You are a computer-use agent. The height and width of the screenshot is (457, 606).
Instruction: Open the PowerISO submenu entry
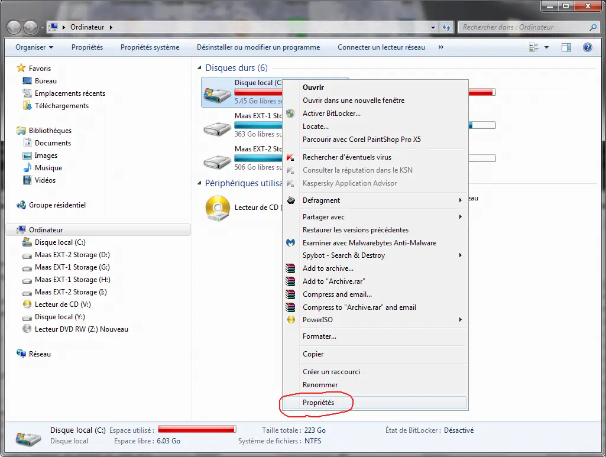375,319
